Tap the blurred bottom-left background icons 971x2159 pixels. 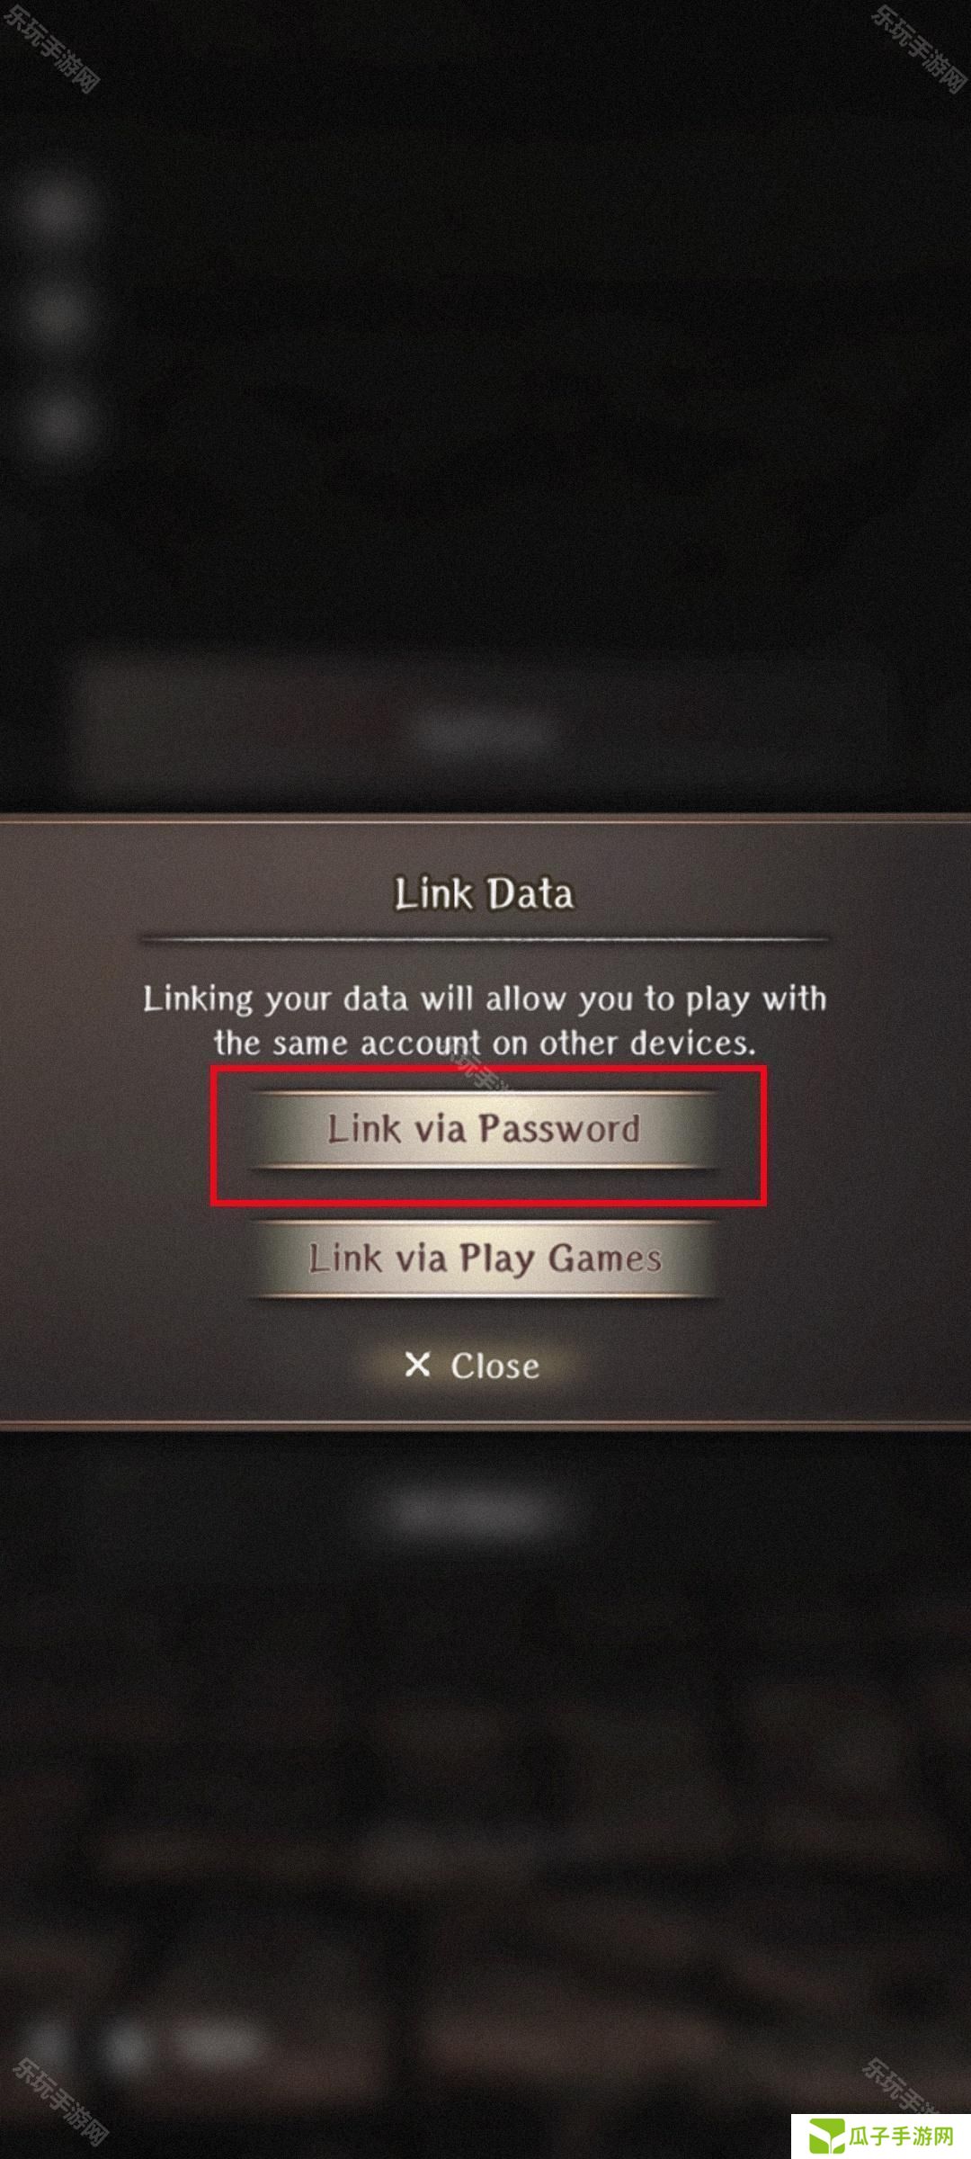(x=135, y=2047)
